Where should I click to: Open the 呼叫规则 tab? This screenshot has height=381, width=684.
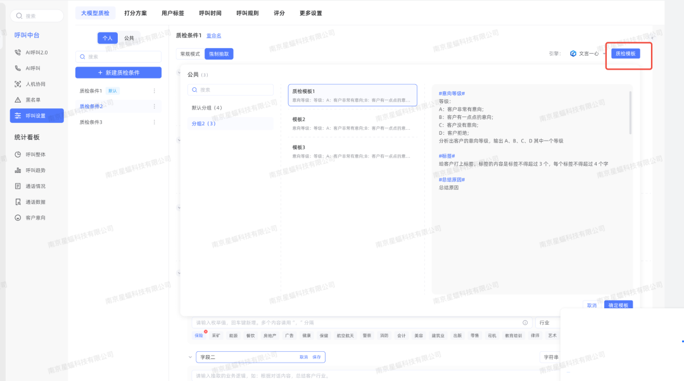(x=248, y=13)
